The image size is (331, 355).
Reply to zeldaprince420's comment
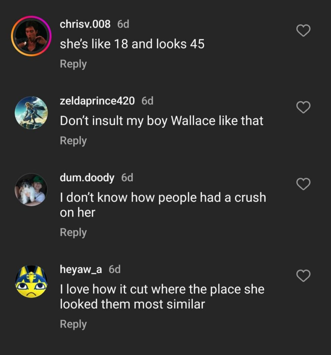click(x=73, y=141)
